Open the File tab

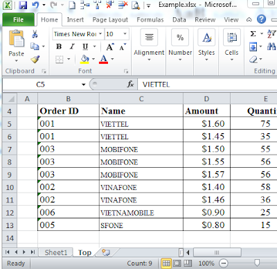point(19,19)
